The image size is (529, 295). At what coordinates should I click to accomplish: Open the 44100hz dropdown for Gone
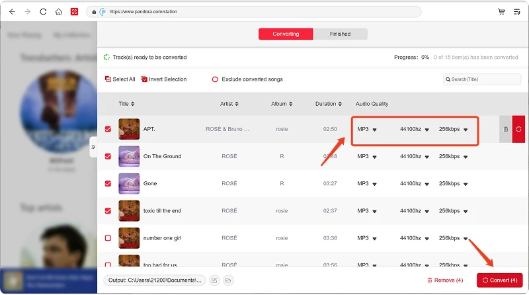[x=415, y=184]
